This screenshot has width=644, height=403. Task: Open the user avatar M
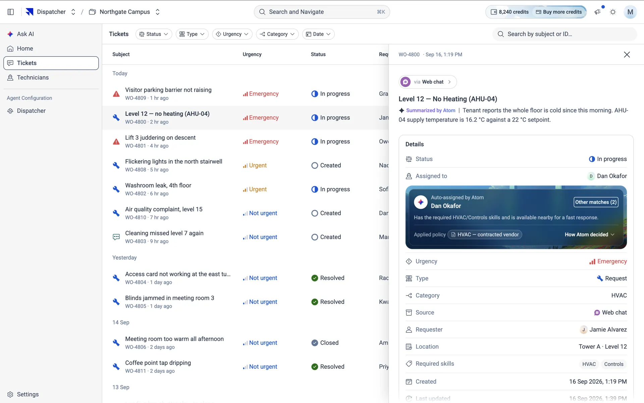tap(630, 12)
